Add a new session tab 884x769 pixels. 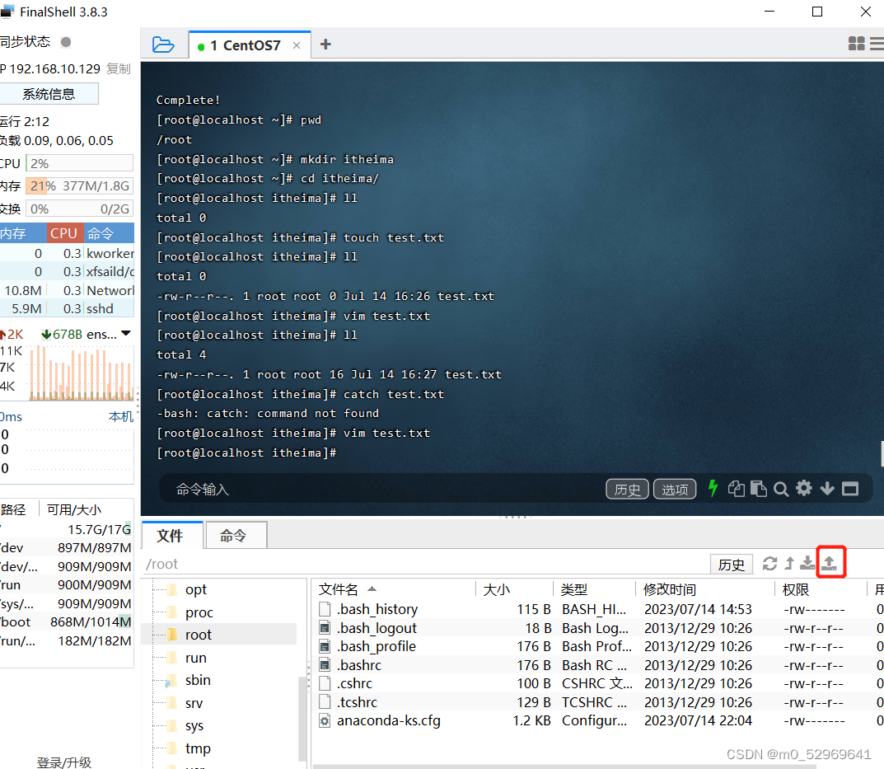(x=325, y=45)
